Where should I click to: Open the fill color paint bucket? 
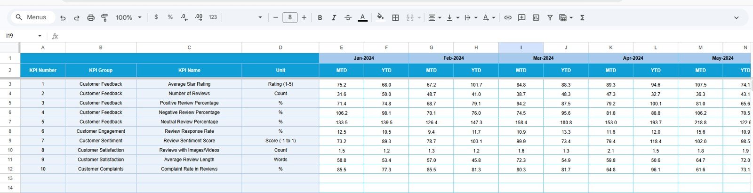(x=380, y=17)
